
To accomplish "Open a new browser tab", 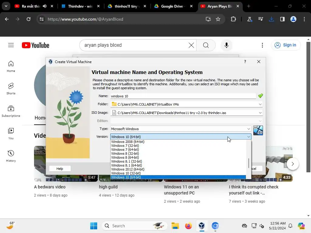I will (248, 6).
